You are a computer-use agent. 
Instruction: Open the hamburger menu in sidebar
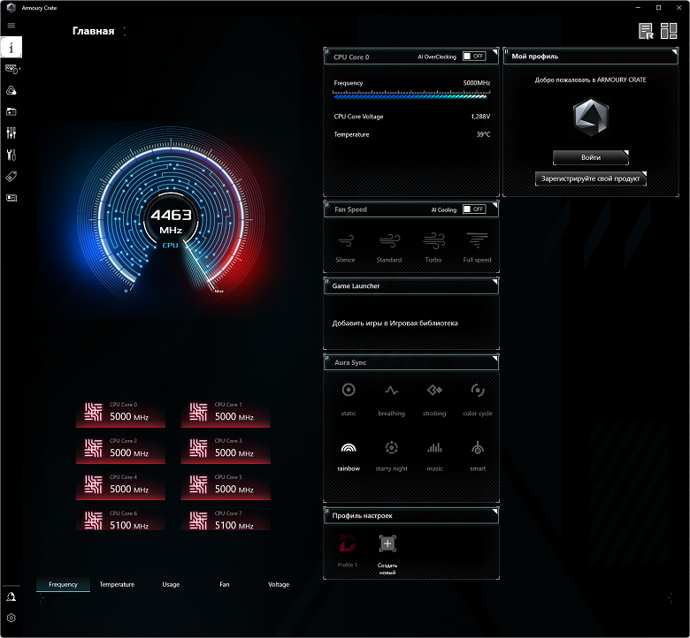pyautogui.click(x=11, y=25)
